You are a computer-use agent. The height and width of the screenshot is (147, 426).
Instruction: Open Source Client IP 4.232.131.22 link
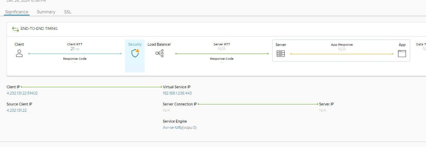click(16, 110)
